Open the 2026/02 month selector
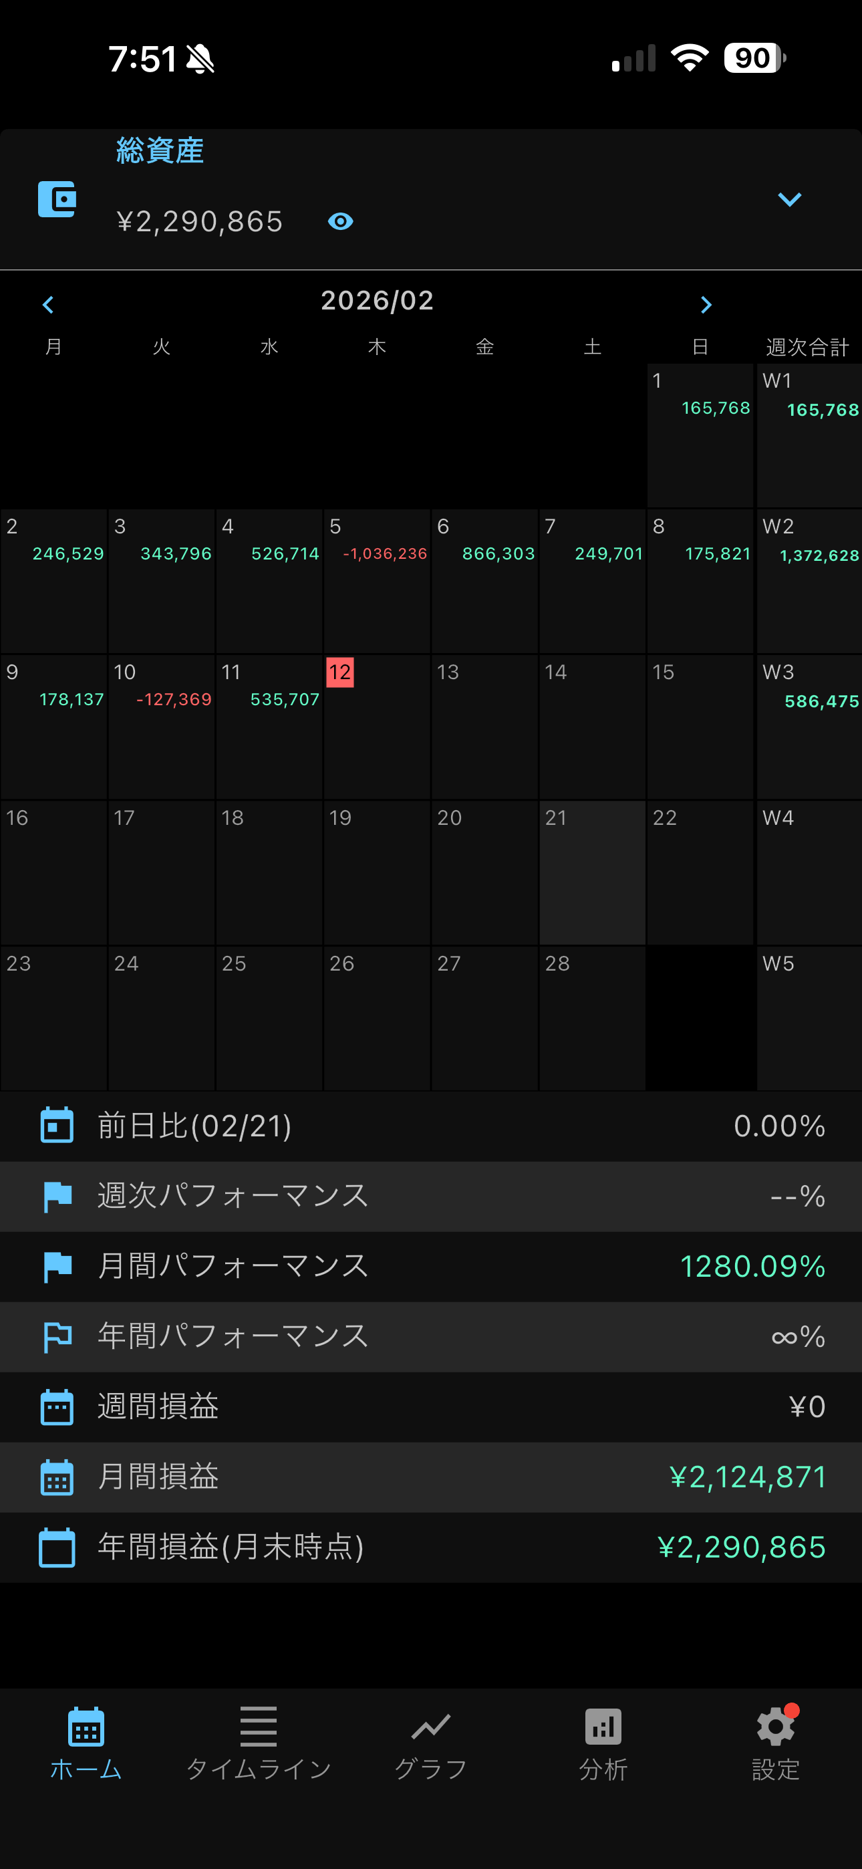The image size is (862, 1869). (378, 301)
